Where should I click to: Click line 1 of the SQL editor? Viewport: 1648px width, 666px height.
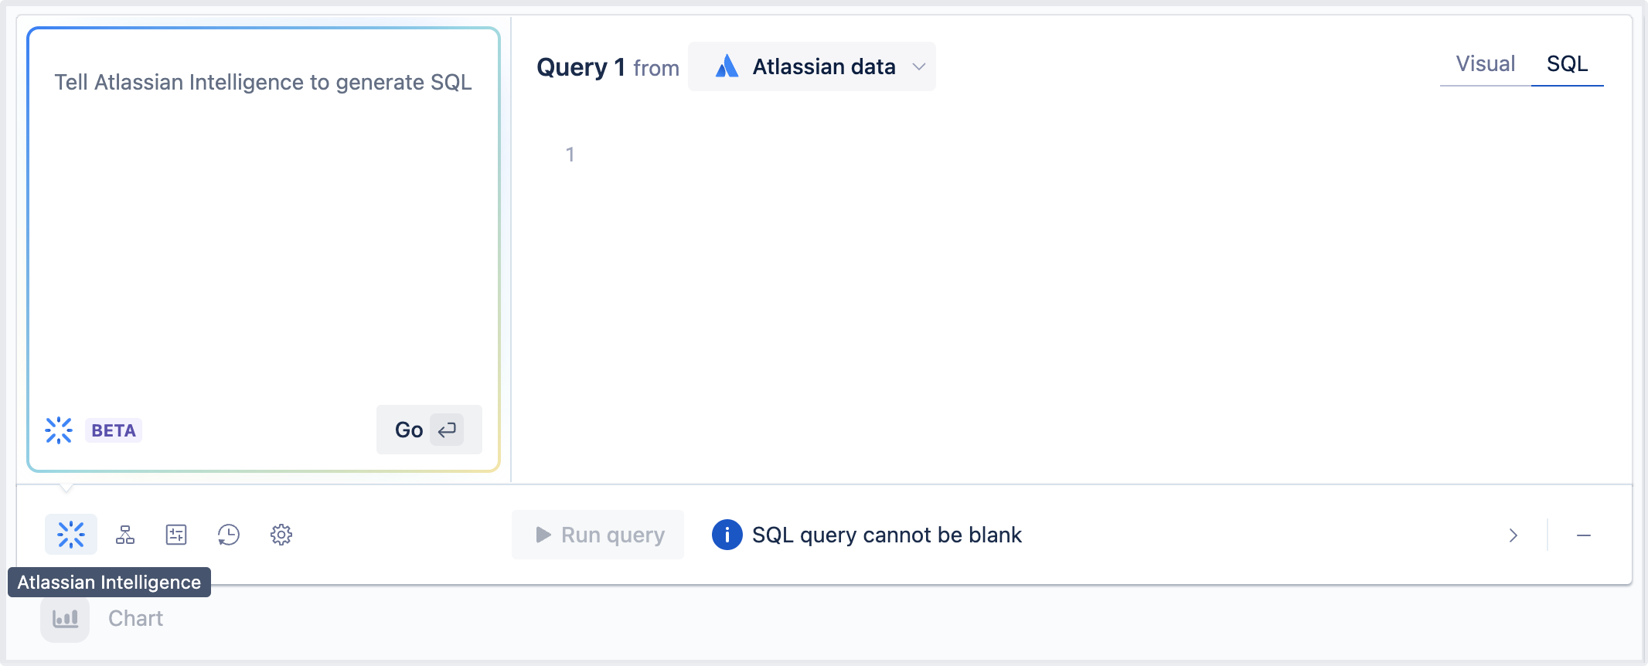(1082, 155)
